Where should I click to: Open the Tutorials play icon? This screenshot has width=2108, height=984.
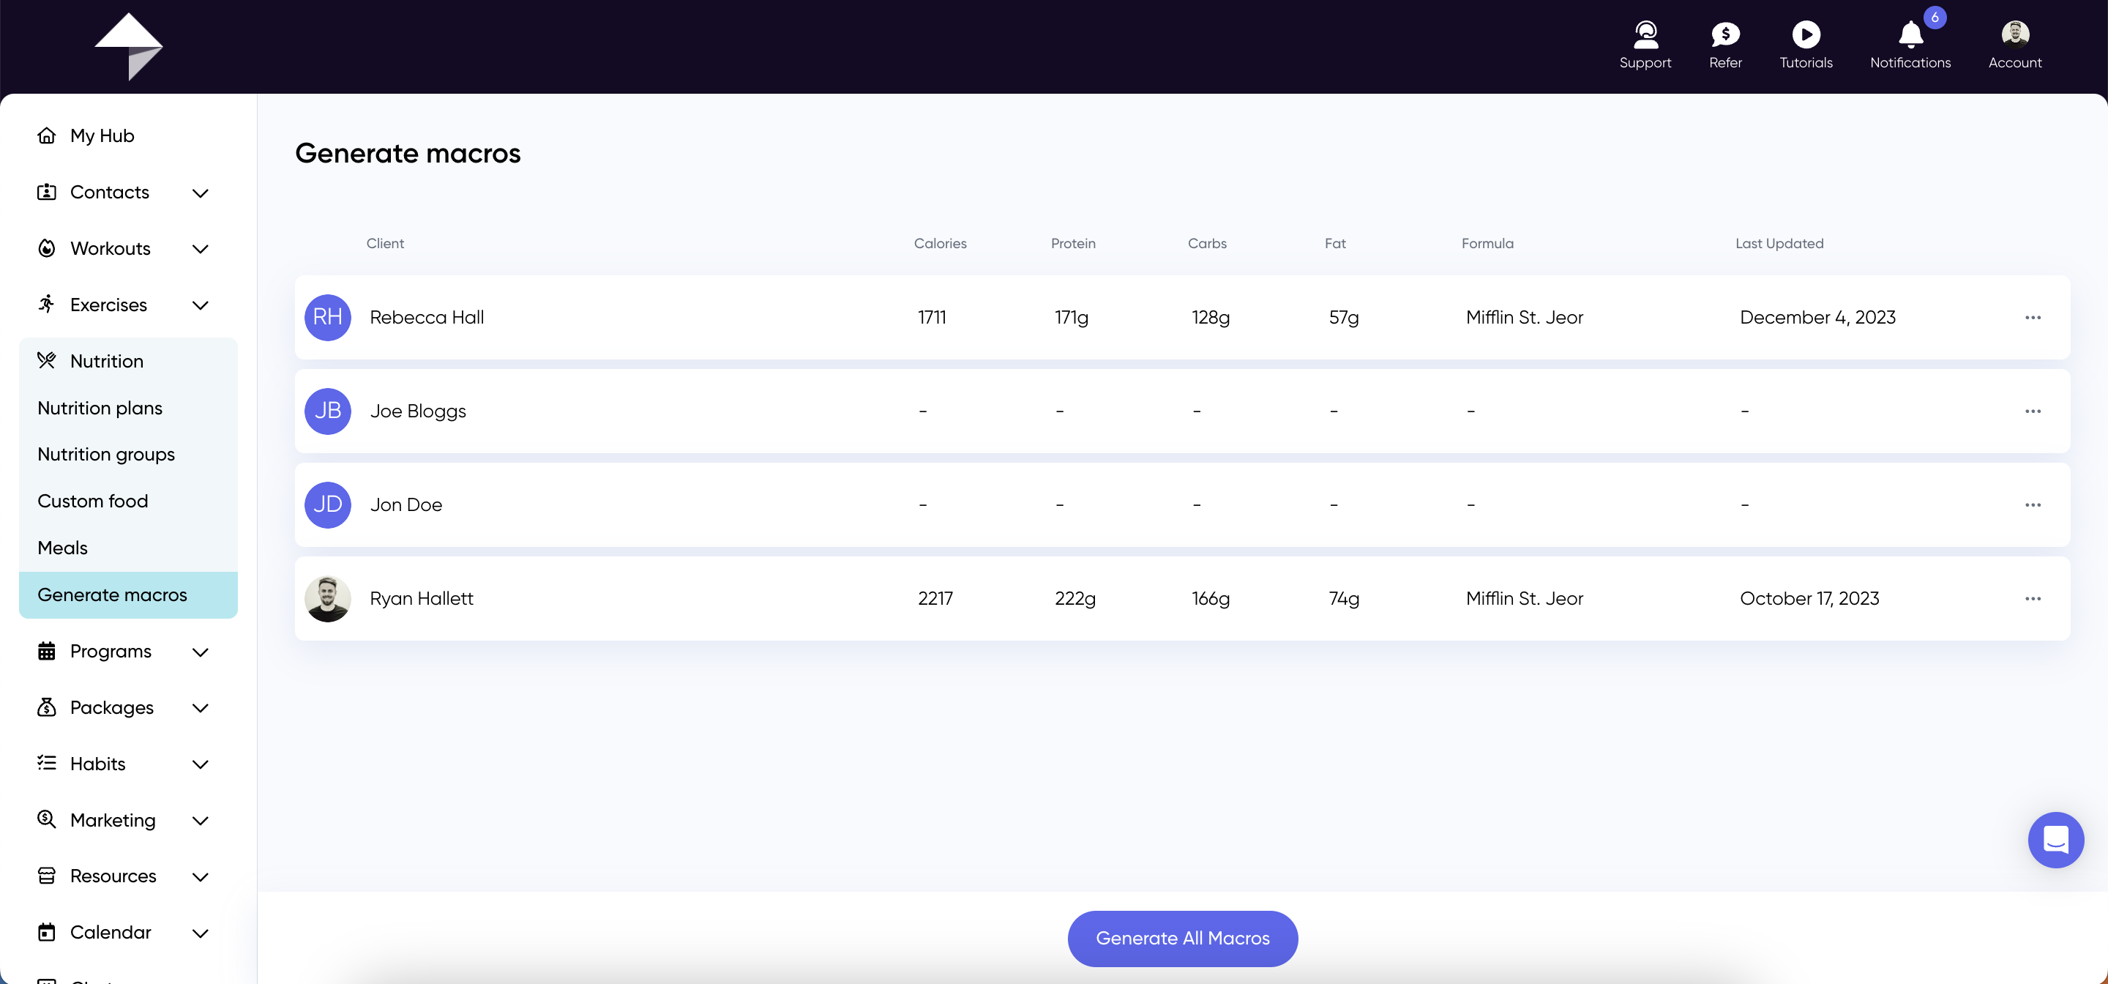coord(1806,34)
